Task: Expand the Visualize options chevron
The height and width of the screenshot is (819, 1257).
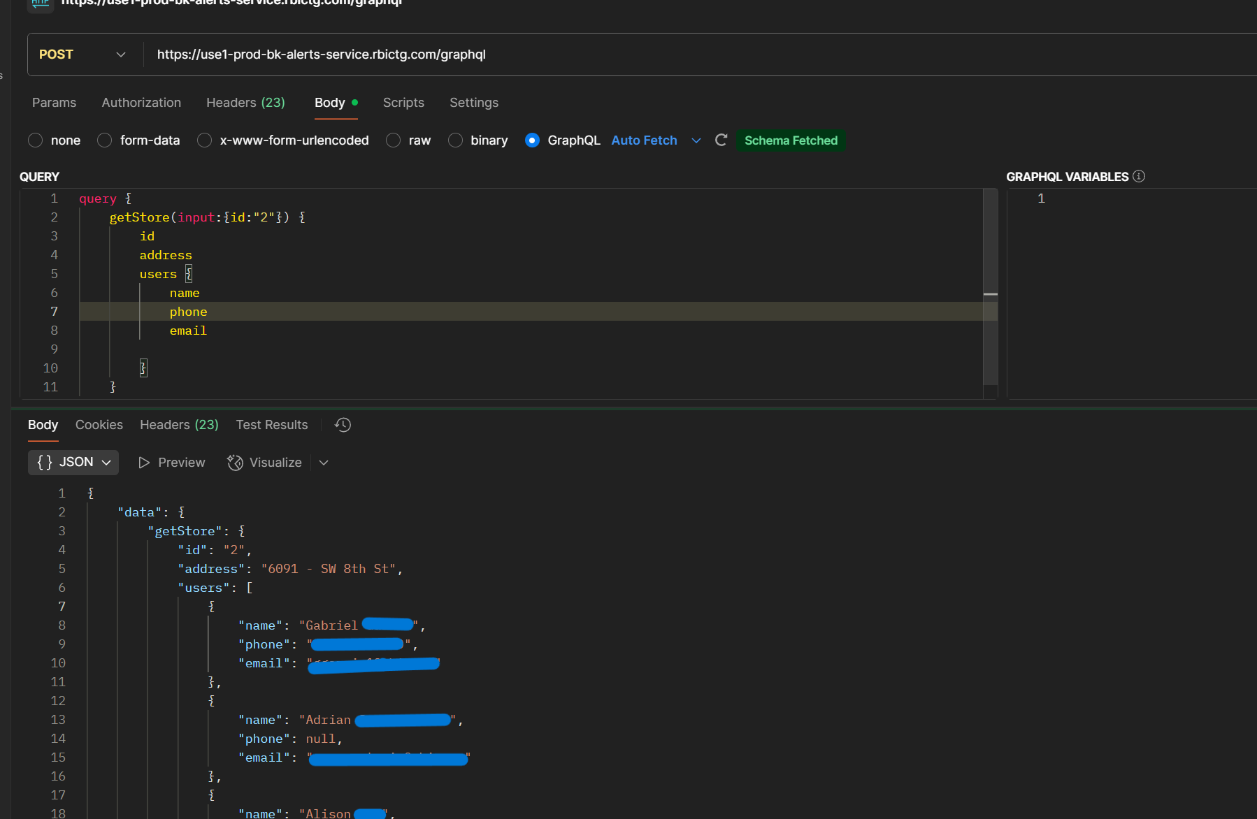Action: [324, 463]
